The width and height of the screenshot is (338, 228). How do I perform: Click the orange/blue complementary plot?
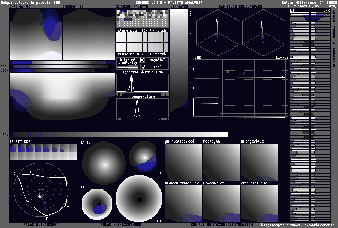pos(259,161)
